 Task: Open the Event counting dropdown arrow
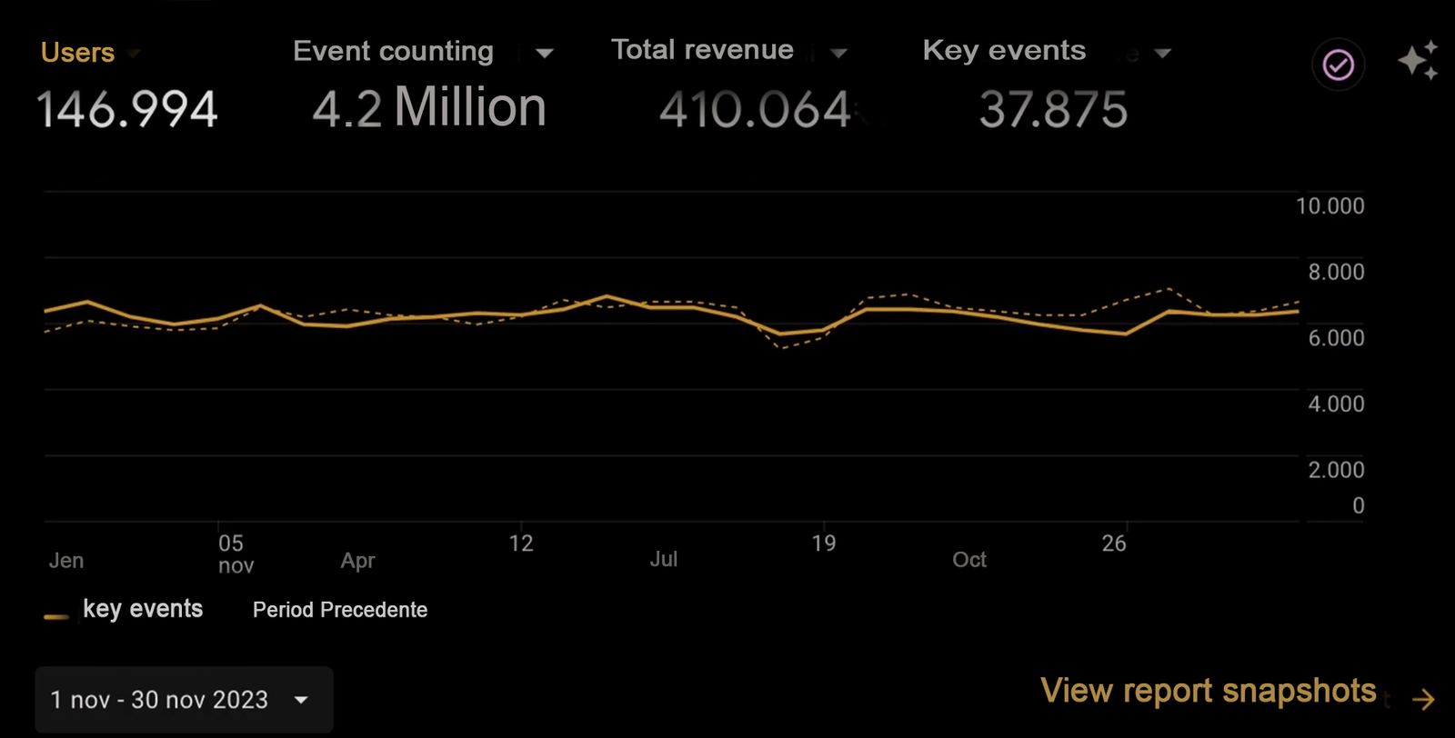[x=544, y=54]
